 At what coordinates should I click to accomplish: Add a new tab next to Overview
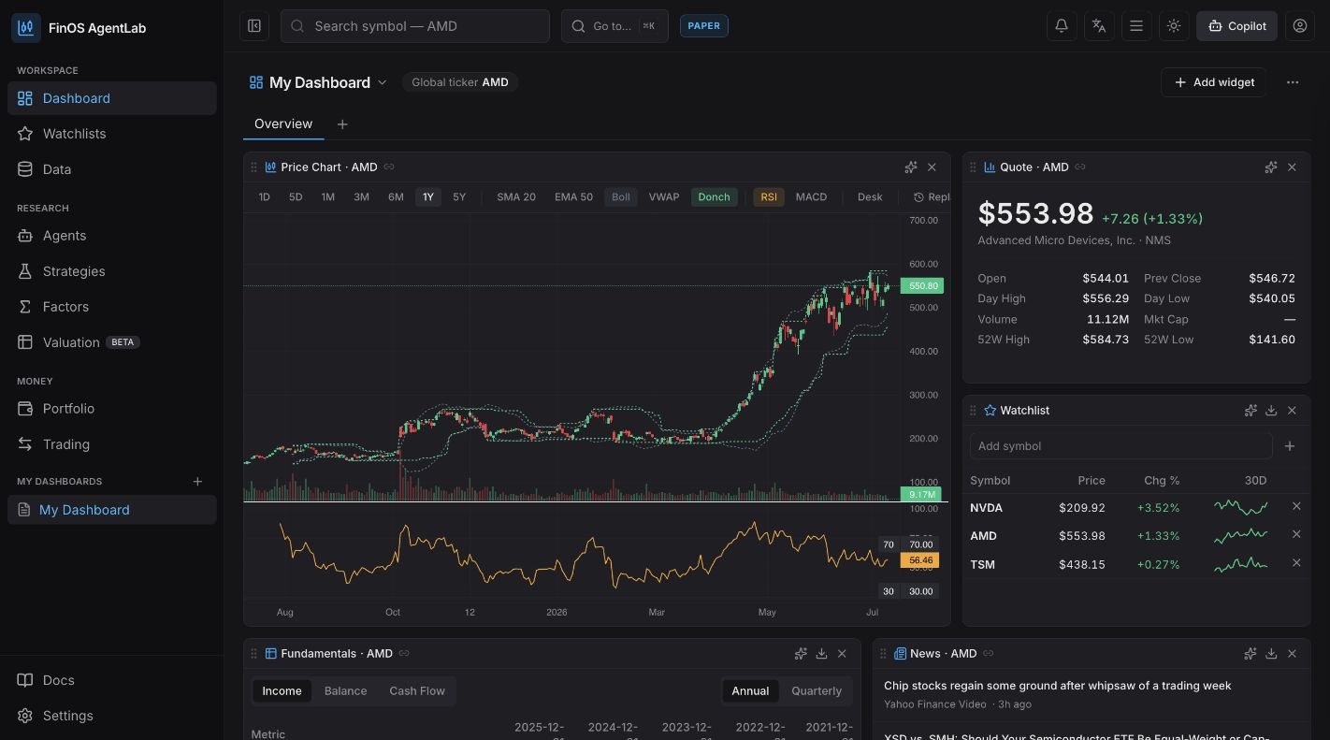click(342, 124)
